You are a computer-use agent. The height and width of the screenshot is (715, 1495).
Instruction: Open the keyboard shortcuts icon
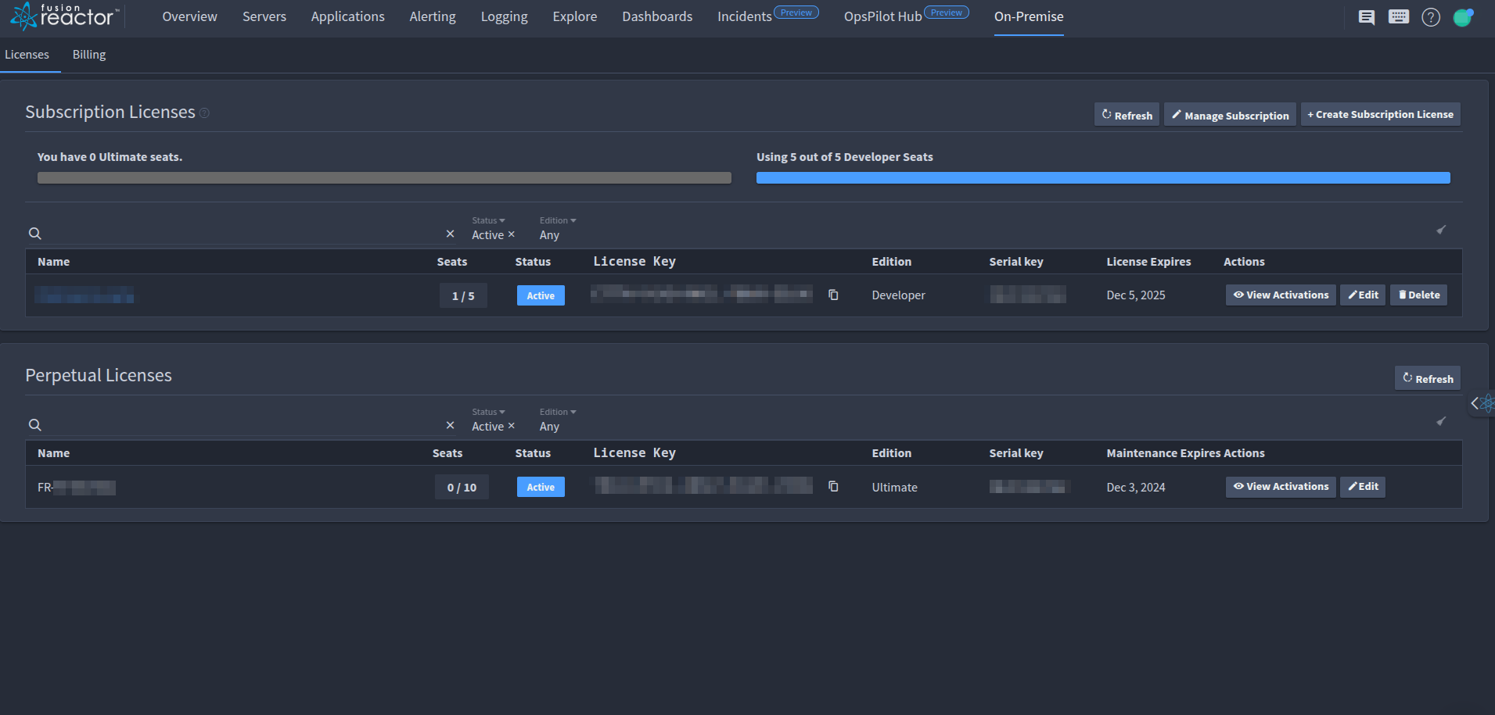[x=1398, y=16]
